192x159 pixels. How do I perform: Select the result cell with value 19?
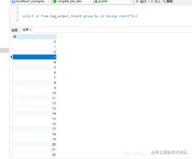click(x=34, y=139)
